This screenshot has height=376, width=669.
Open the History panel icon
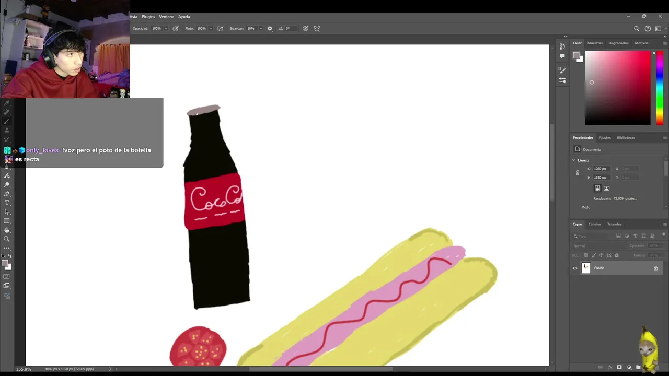click(x=562, y=46)
